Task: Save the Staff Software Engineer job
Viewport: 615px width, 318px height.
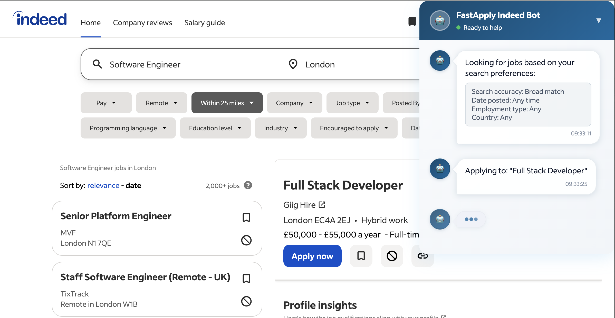Action: click(x=246, y=278)
